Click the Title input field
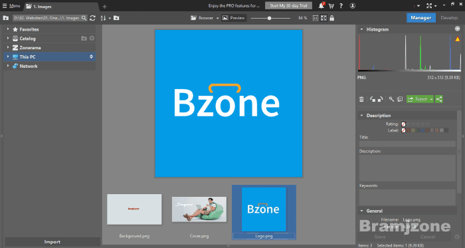The image size is (465, 248). 407,144
